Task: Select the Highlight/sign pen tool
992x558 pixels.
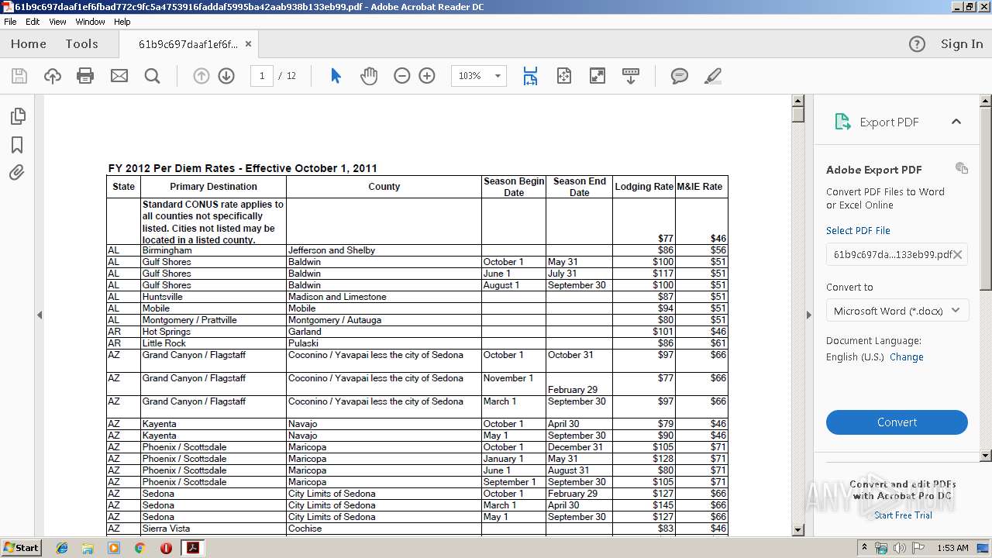Action: [713, 76]
